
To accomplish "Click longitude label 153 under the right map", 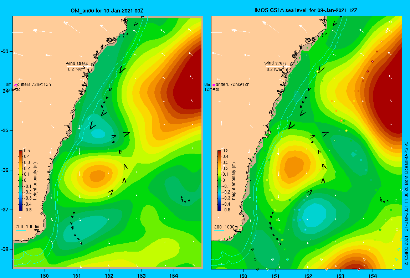I will tap(340, 276).
